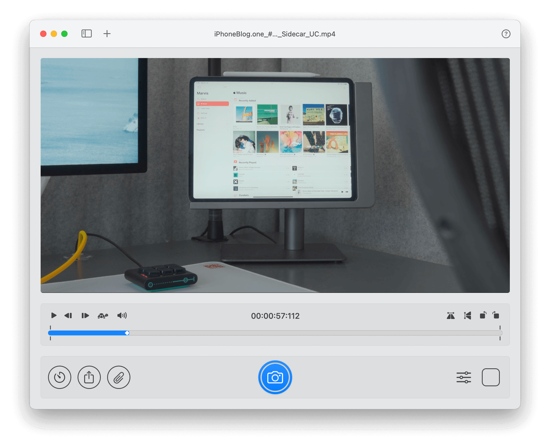Screen dimensions: 550x448
Task: Click the paperclip attachment button
Action: pos(119,377)
